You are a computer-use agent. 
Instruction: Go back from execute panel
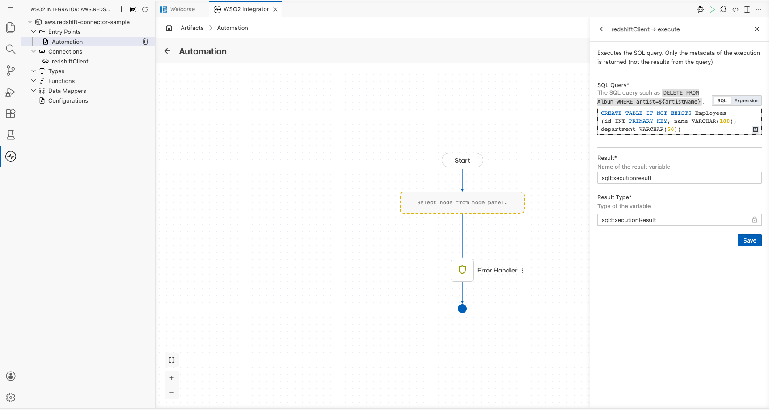pos(602,29)
